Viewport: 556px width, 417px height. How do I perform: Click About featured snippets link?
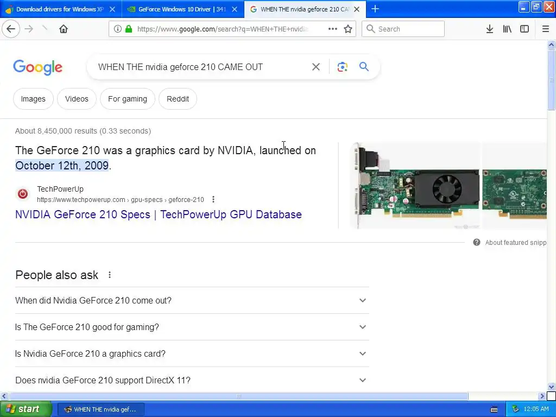point(516,243)
